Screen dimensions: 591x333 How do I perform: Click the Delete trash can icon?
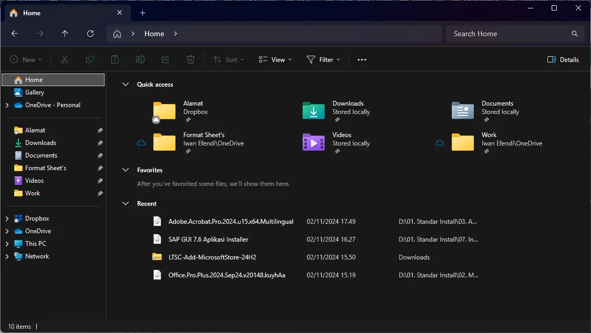(x=191, y=60)
